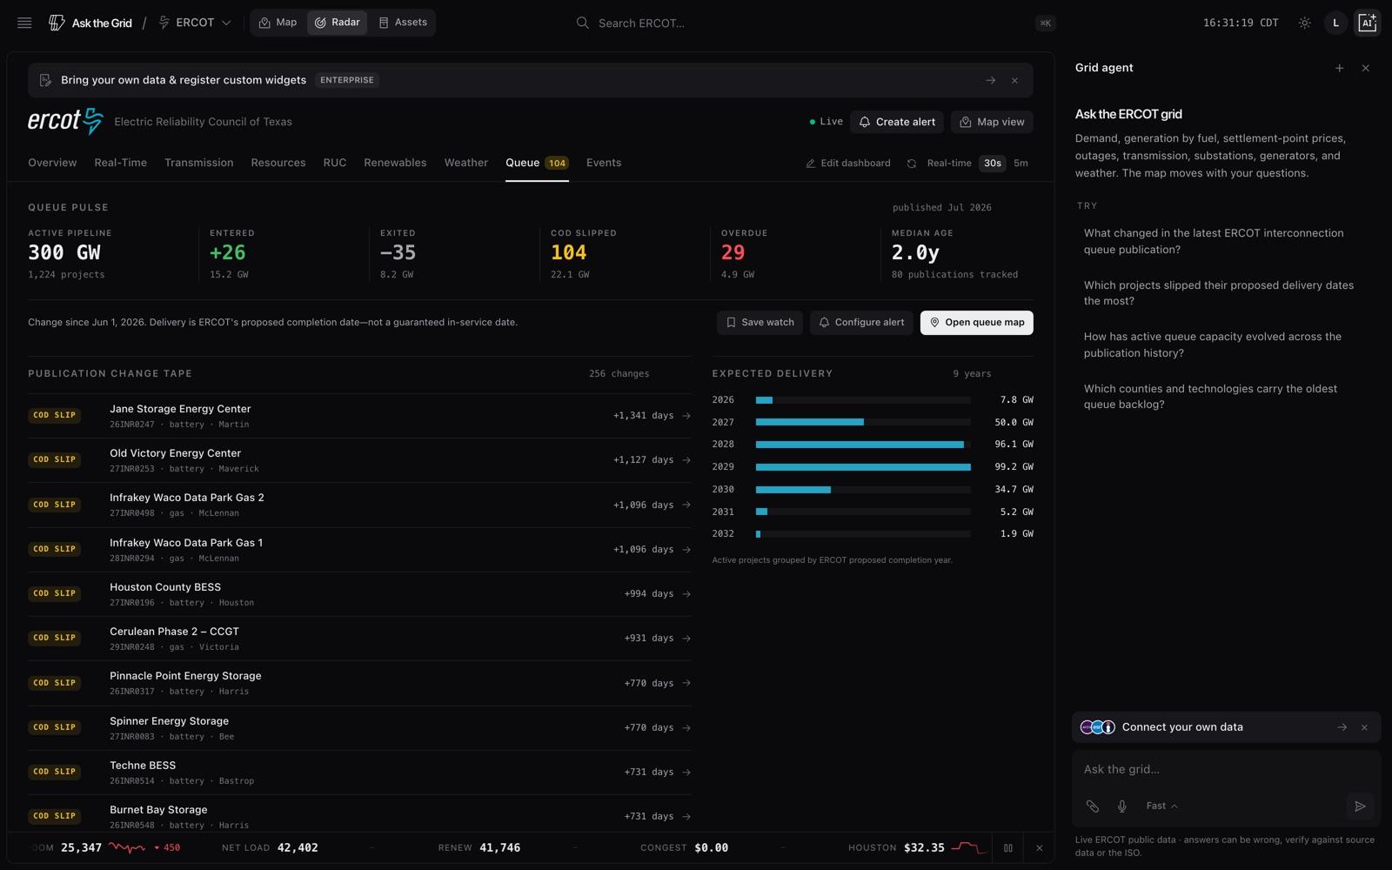Image resolution: width=1392 pixels, height=870 pixels.
Task: Go to the Resources tab
Action: (278, 163)
